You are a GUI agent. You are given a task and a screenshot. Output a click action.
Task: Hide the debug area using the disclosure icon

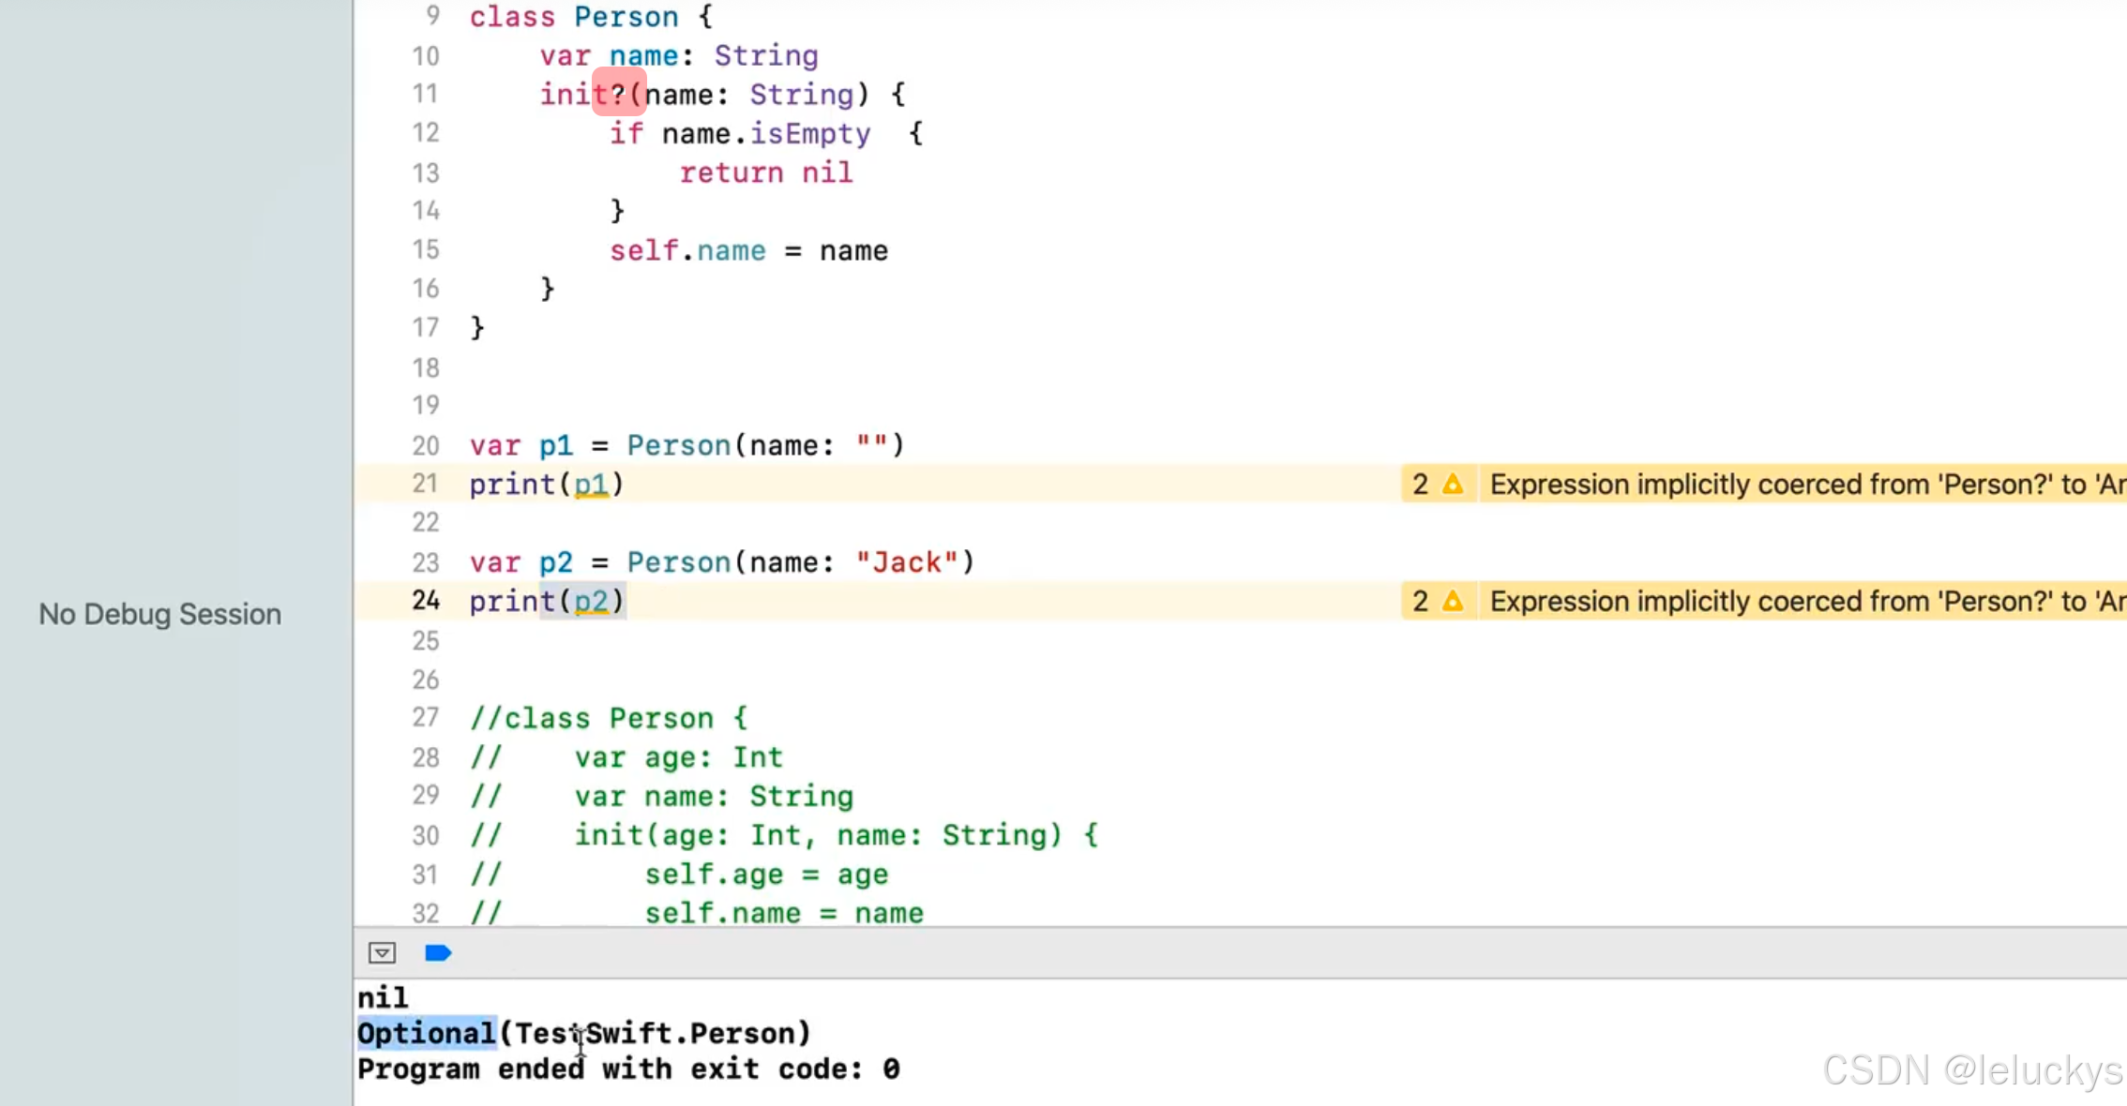coord(382,953)
